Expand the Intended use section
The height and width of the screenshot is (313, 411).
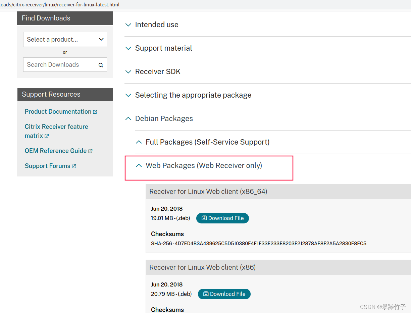[x=156, y=24]
